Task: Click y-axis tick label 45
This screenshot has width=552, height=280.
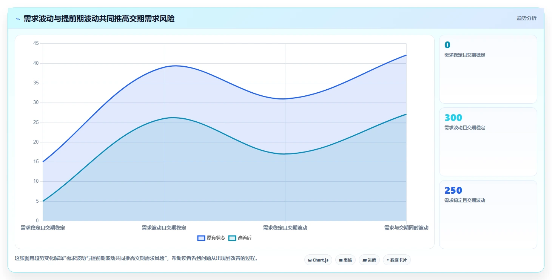Action: tap(36, 43)
